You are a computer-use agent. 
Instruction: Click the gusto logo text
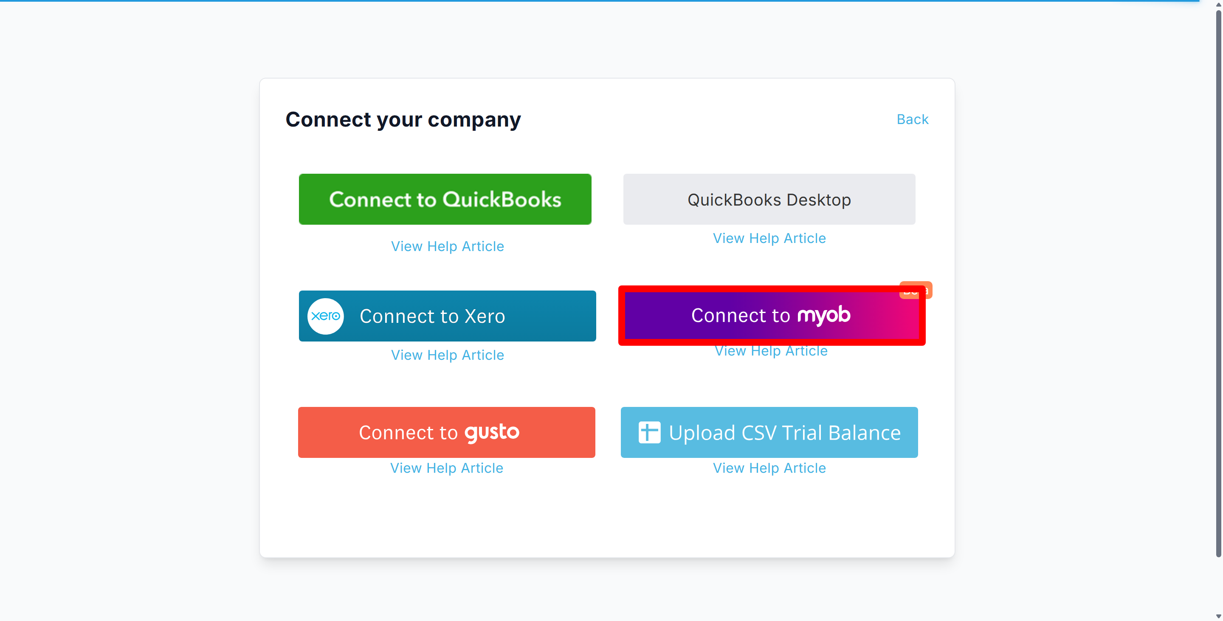coord(492,432)
